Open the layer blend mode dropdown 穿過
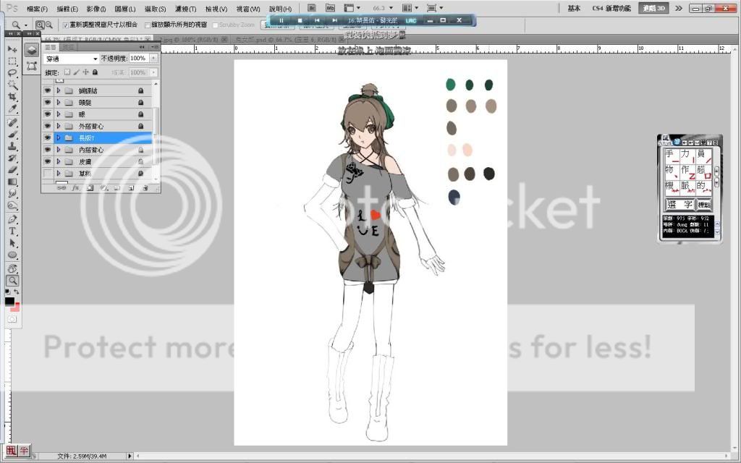 (x=72, y=58)
